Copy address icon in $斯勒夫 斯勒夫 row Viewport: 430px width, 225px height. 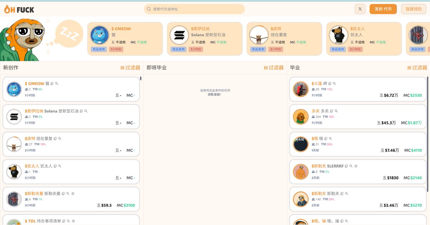pyautogui.click(x=342, y=194)
